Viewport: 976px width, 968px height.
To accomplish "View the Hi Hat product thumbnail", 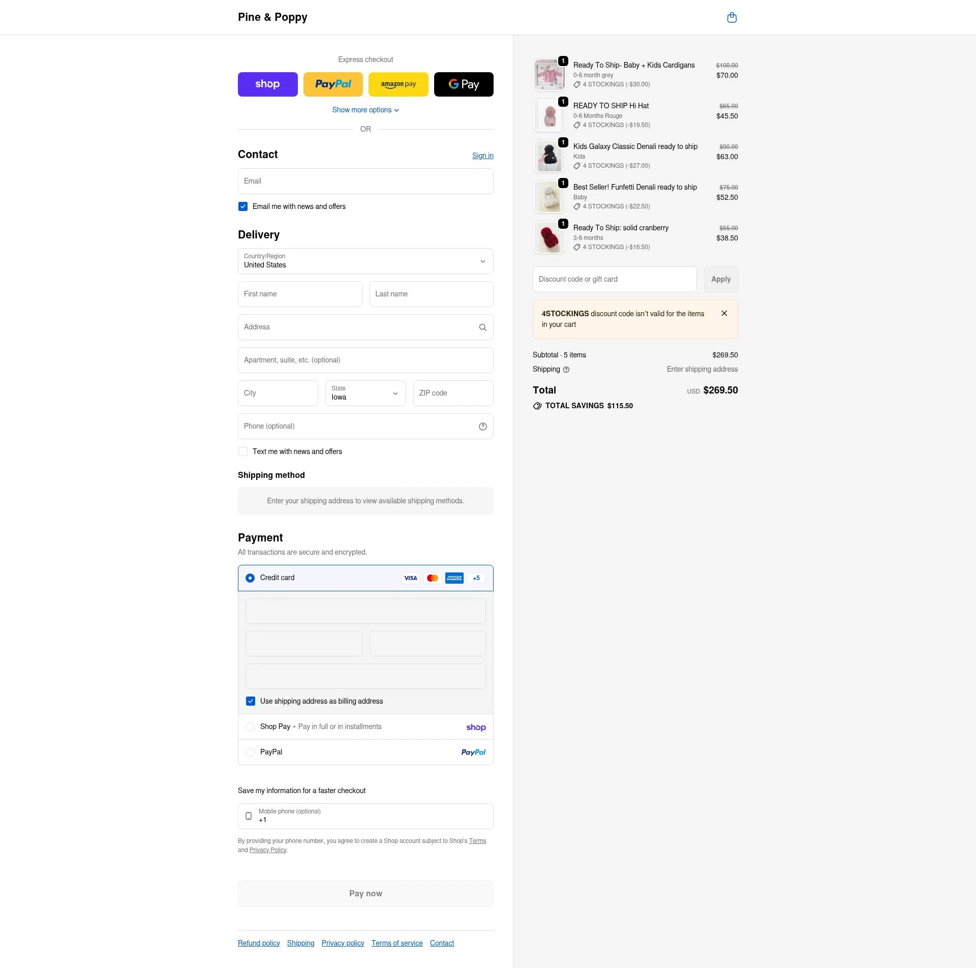I will [550, 115].
